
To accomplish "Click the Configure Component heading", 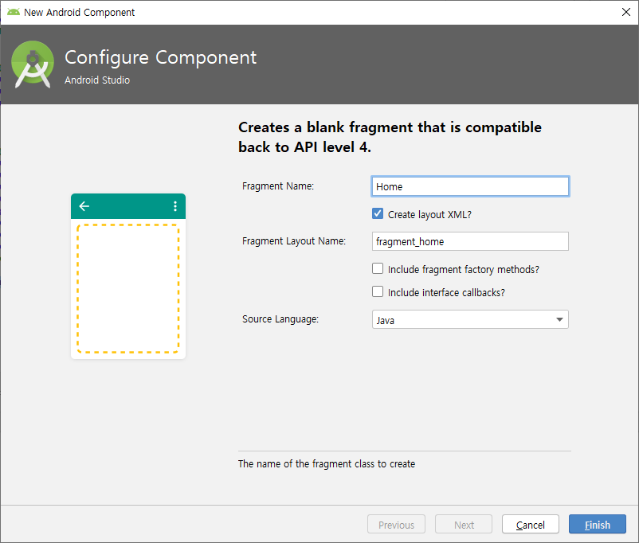I will pyautogui.click(x=161, y=58).
